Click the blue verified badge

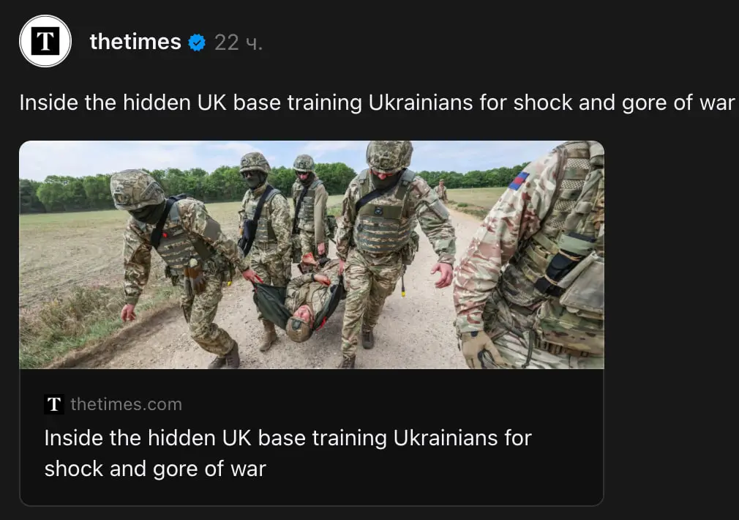click(197, 42)
